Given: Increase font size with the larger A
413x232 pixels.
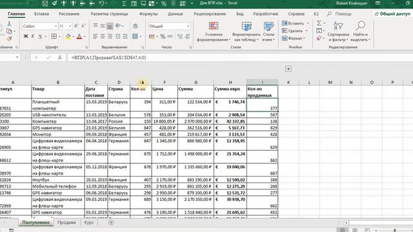Looking at the screenshot, I should click(x=76, y=26).
